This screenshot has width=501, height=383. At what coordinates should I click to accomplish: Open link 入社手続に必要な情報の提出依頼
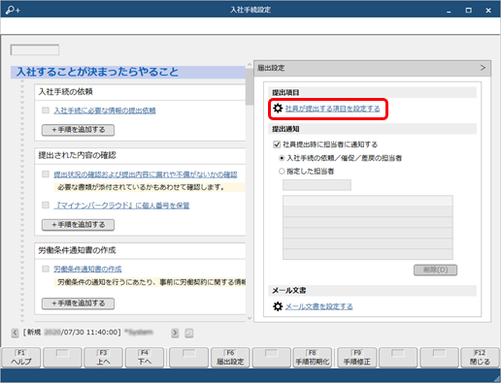click(x=105, y=111)
